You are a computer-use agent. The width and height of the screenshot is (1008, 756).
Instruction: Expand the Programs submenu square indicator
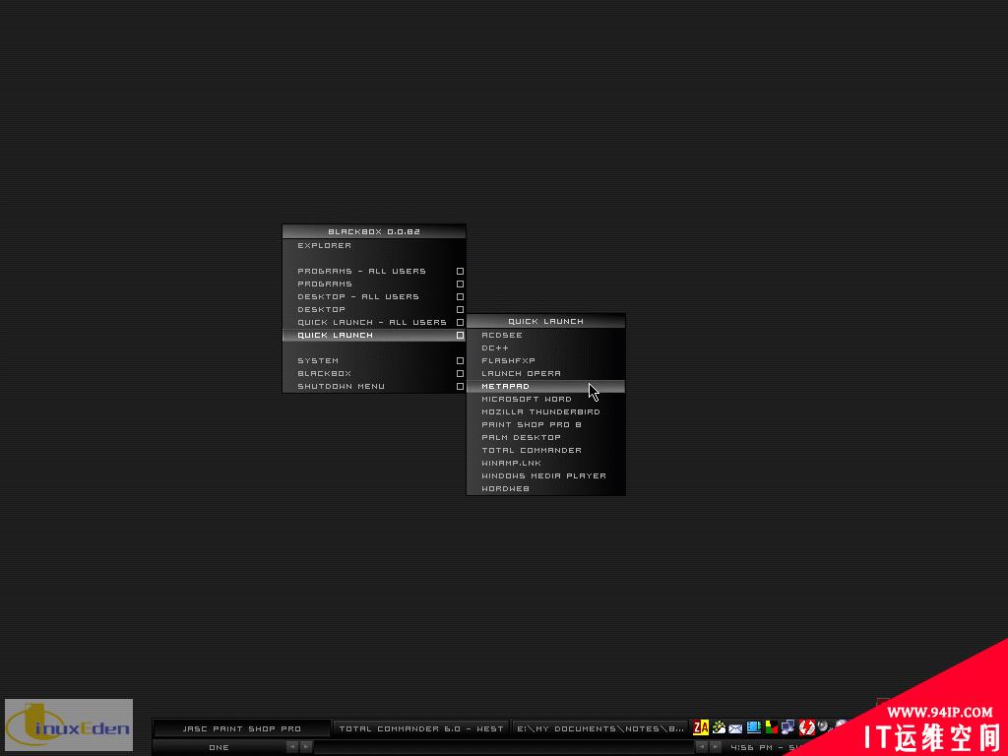click(460, 284)
